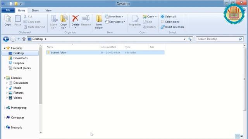Image resolution: width=248 pixels, height=139 pixels.
Task: Select Homegroup in navigation pane
Action: click(x=19, y=108)
